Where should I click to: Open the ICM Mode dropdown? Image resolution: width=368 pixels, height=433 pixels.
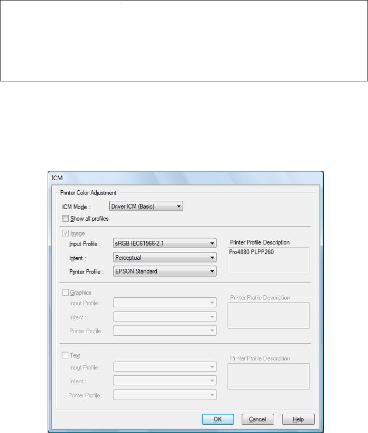click(x=146, y=206)
